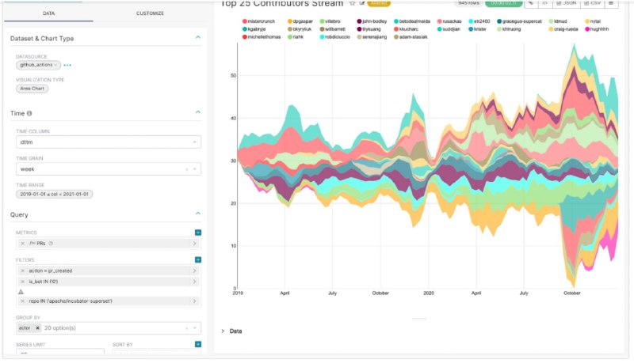Collapse the Time section

tap(197, 112)
